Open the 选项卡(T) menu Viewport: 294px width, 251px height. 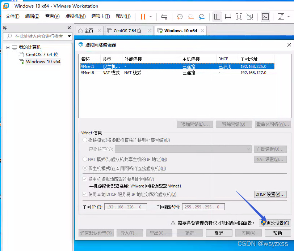101,16
